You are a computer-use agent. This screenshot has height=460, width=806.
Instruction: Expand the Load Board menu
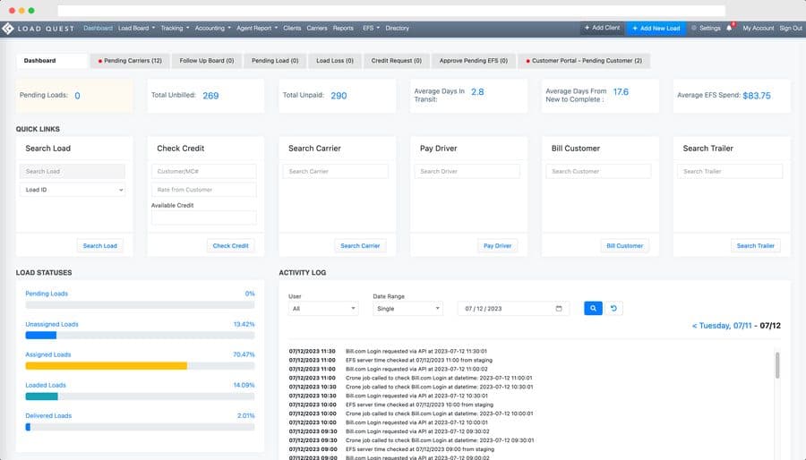(136, 29)
